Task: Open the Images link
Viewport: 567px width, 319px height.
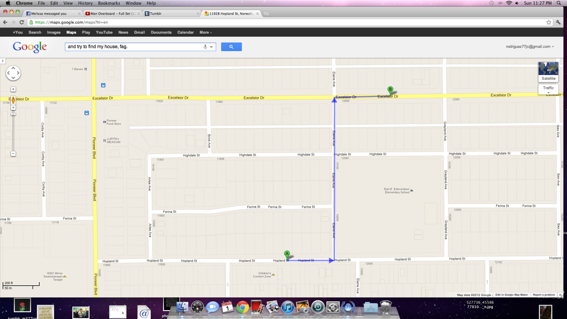Action: (54, 32)
